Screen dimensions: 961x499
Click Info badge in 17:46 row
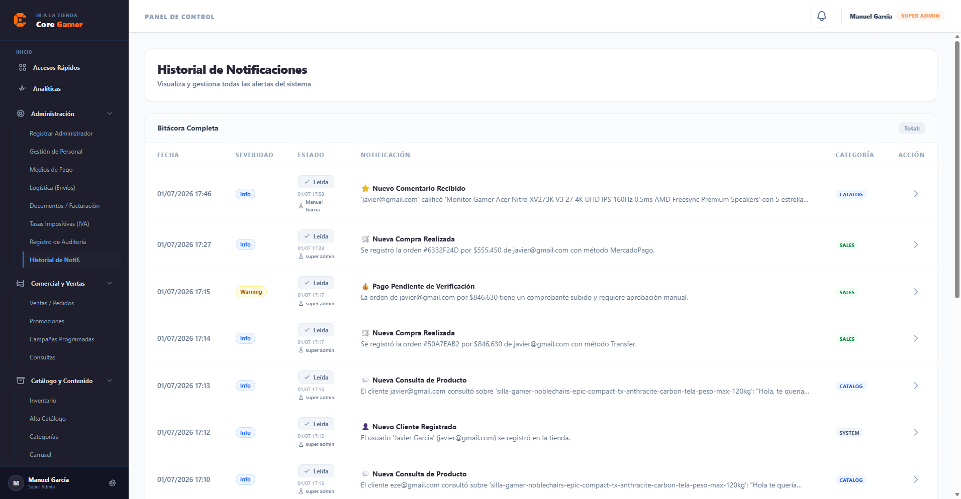click(x=245, y=194)
